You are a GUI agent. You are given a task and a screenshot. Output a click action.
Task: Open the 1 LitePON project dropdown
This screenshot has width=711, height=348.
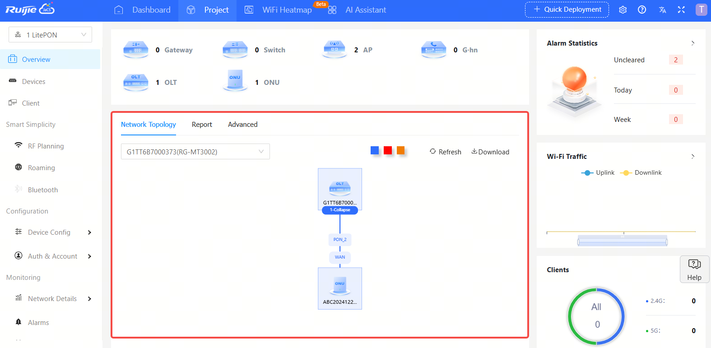[50, 35]
